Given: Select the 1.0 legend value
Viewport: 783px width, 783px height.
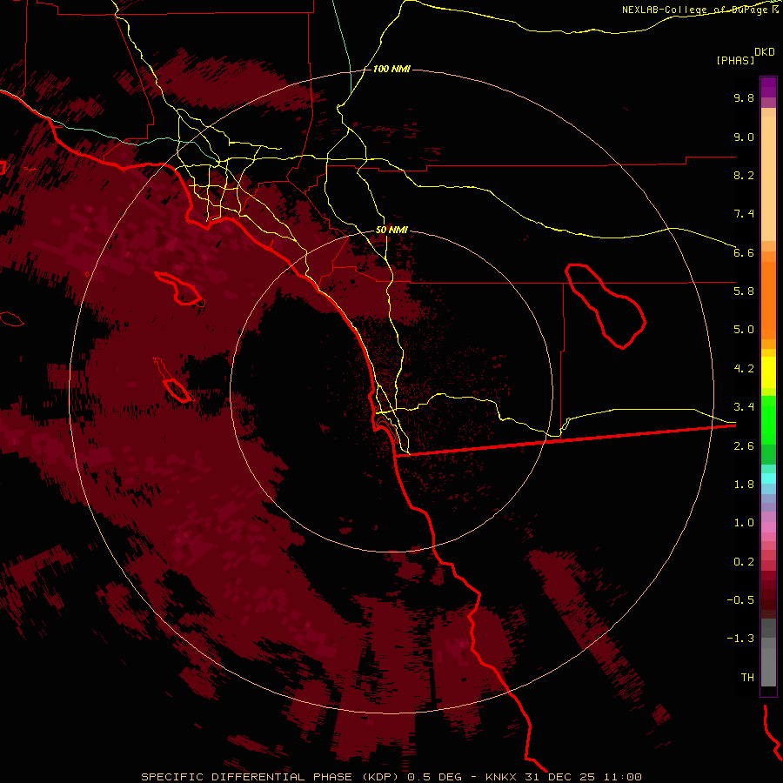Looking at the screenshot, I should (x=744, y=523).
